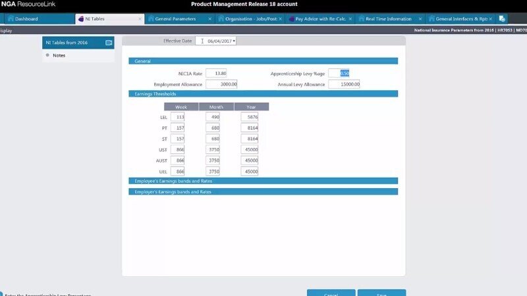The image size is (527, 296).
Task: Click the Dashboard tab home icon
Action: tap(11, 19)
